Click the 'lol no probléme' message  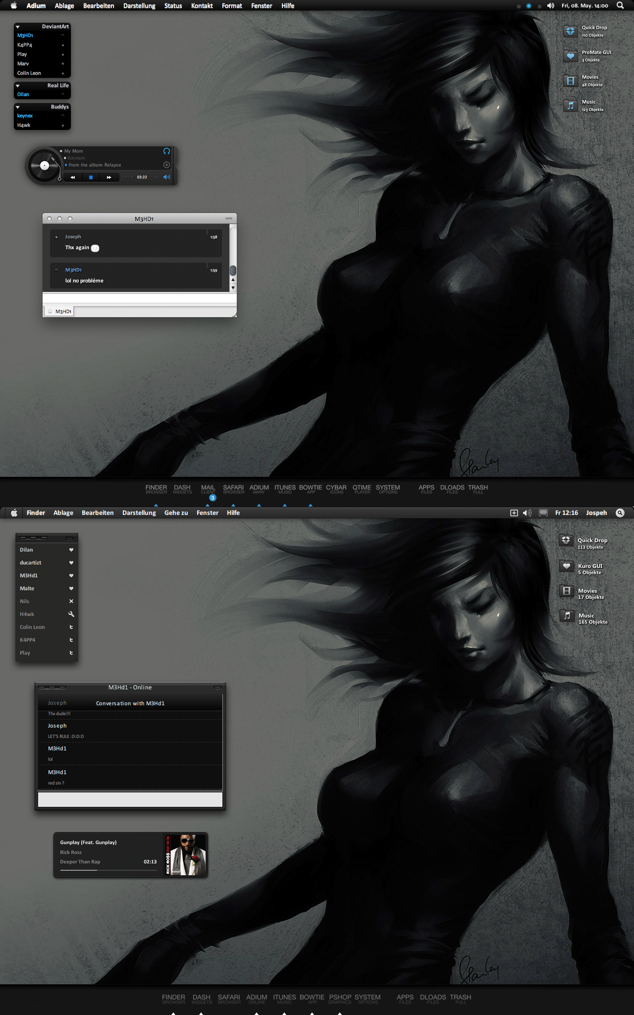click(x=84, y=281)
